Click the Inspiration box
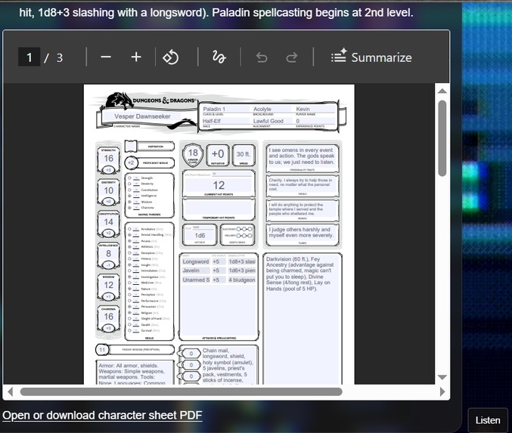The width and height of the screenshot is (512, 433). [131, 146]
